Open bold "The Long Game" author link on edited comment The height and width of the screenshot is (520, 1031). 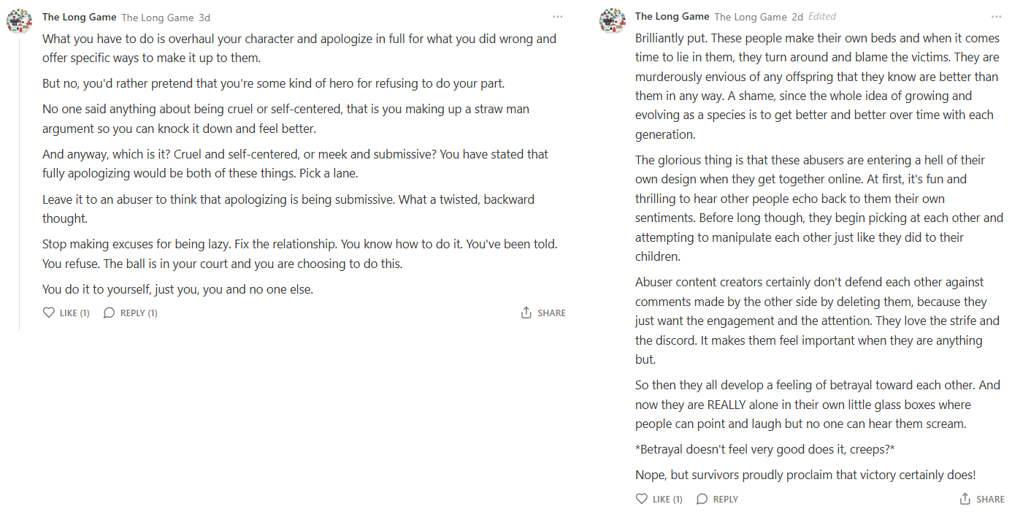672,17
